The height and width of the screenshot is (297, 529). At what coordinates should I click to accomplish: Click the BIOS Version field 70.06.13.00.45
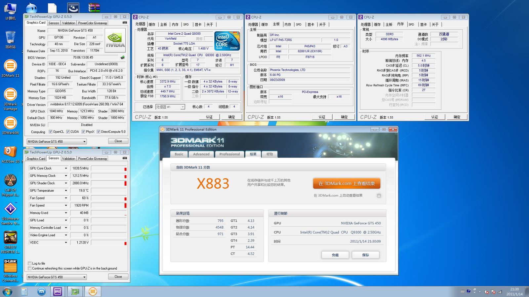[83, 57]
